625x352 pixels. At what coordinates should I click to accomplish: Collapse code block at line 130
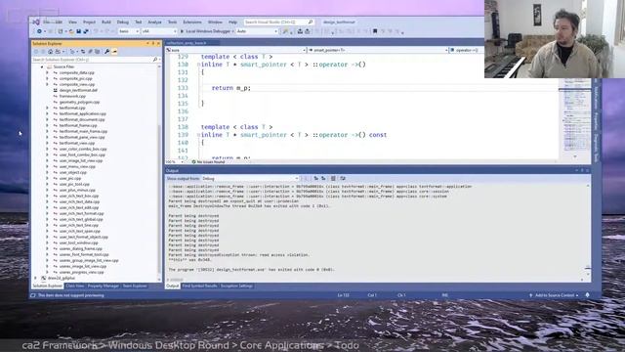click(x=198, y=65)
